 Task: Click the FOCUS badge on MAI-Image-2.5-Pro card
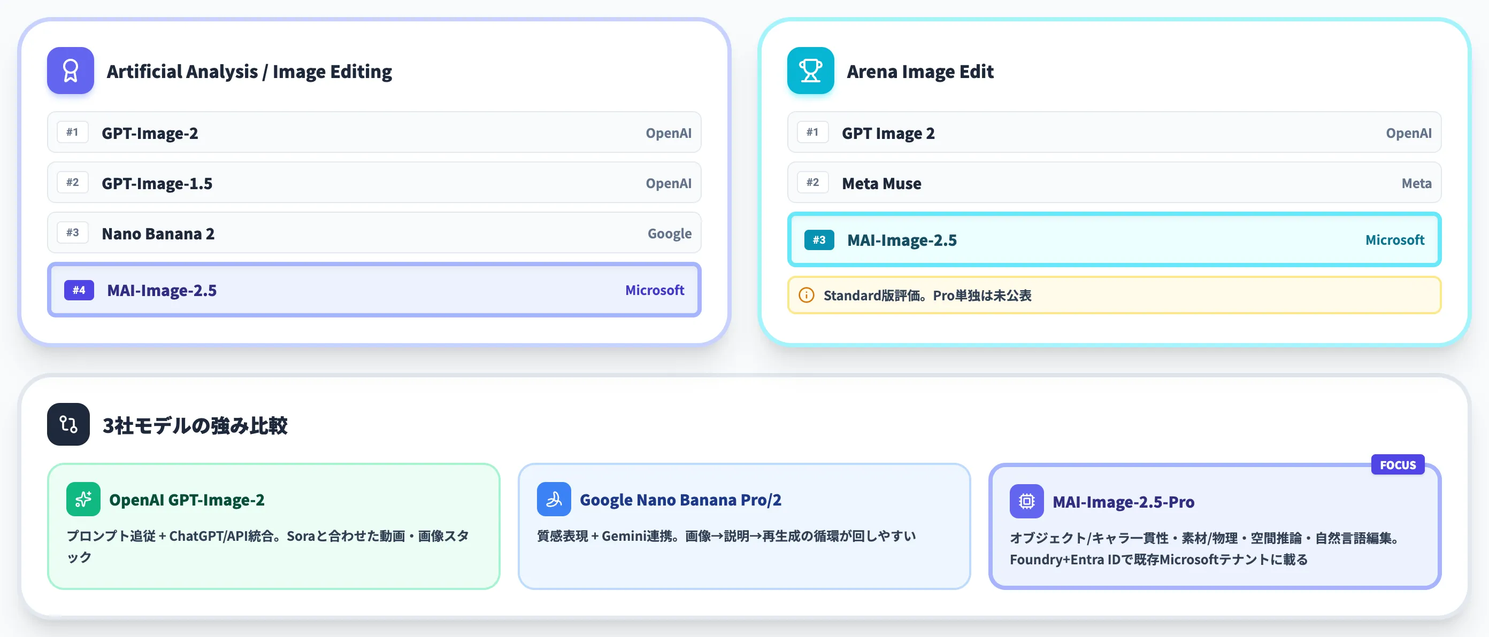(x=1398, y=465)
